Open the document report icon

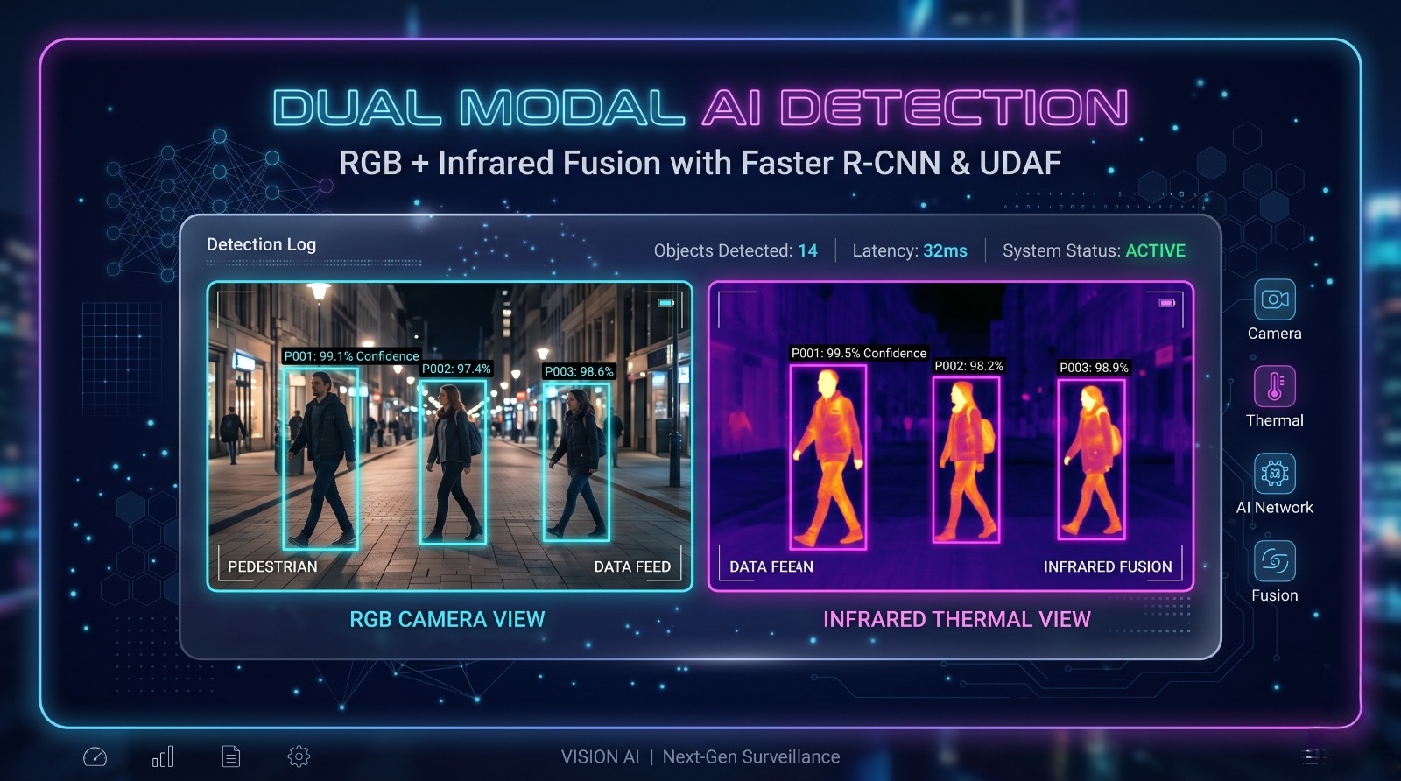tap(231, 756)
